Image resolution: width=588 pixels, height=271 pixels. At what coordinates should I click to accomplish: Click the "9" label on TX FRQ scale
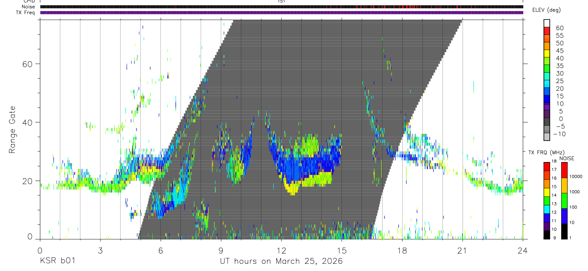point(554,238)
